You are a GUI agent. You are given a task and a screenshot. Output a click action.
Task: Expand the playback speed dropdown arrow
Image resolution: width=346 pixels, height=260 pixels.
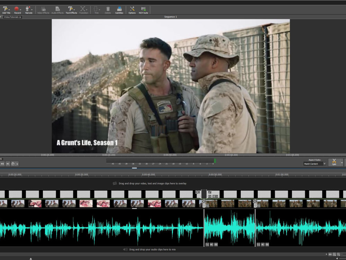pyautogui.click(x=17, y=164)
